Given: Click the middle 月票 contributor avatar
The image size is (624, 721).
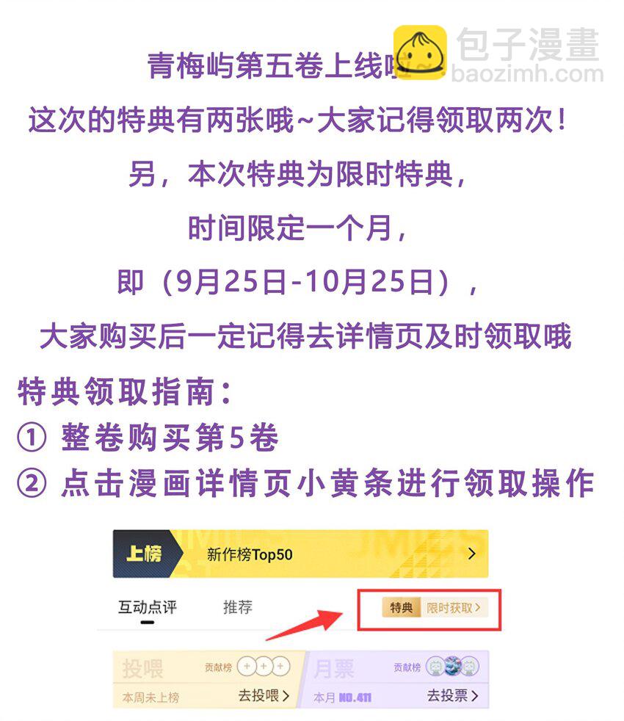Looking at the screenshot, I should point(452,666).
